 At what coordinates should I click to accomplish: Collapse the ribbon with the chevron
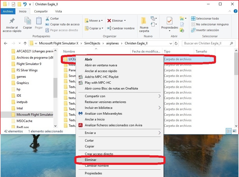pos(230,11)
